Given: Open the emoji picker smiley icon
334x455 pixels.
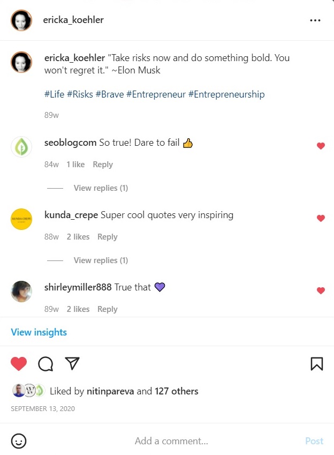Looking at the screenshot, I should [x=19, y=441].
